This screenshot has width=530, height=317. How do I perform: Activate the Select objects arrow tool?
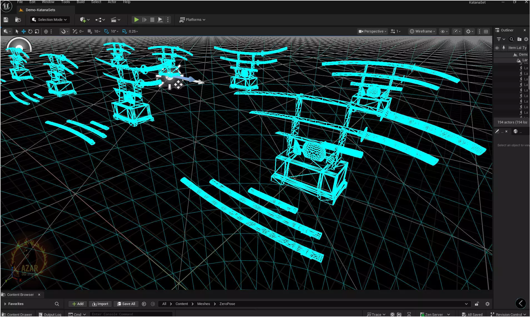17,31
